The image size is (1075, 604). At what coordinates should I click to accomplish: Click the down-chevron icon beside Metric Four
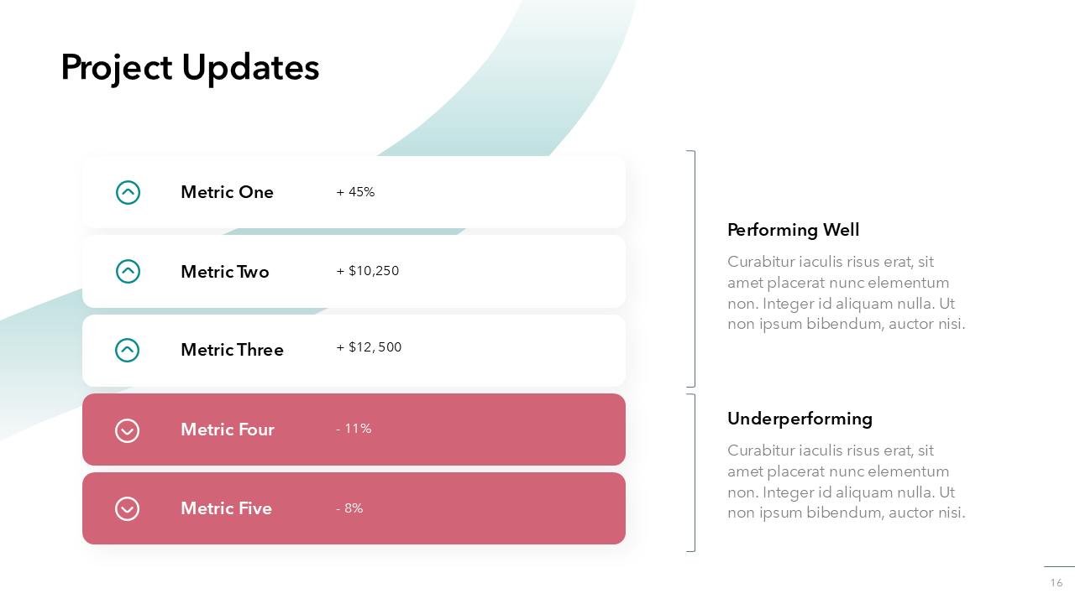pyautogui.click(x=128, y=430)
